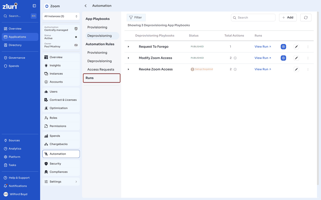Image resolution: width=321 pixels, height=200 pixels.
Task: Open the Runs section
Action: (x=102, y=78)
